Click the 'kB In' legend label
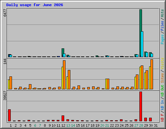 pos(162,105)
